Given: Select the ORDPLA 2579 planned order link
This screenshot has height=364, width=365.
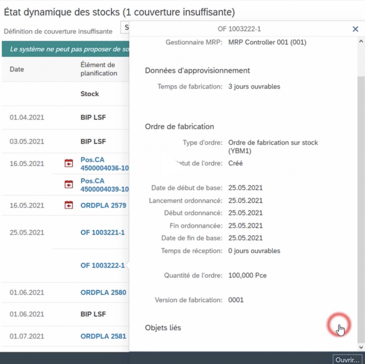Looking at the screenshot, I should point(103,205).
